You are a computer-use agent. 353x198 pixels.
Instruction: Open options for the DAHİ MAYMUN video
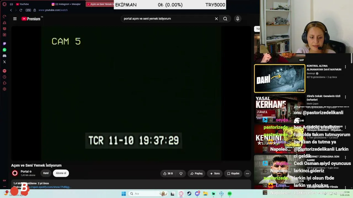345,67
